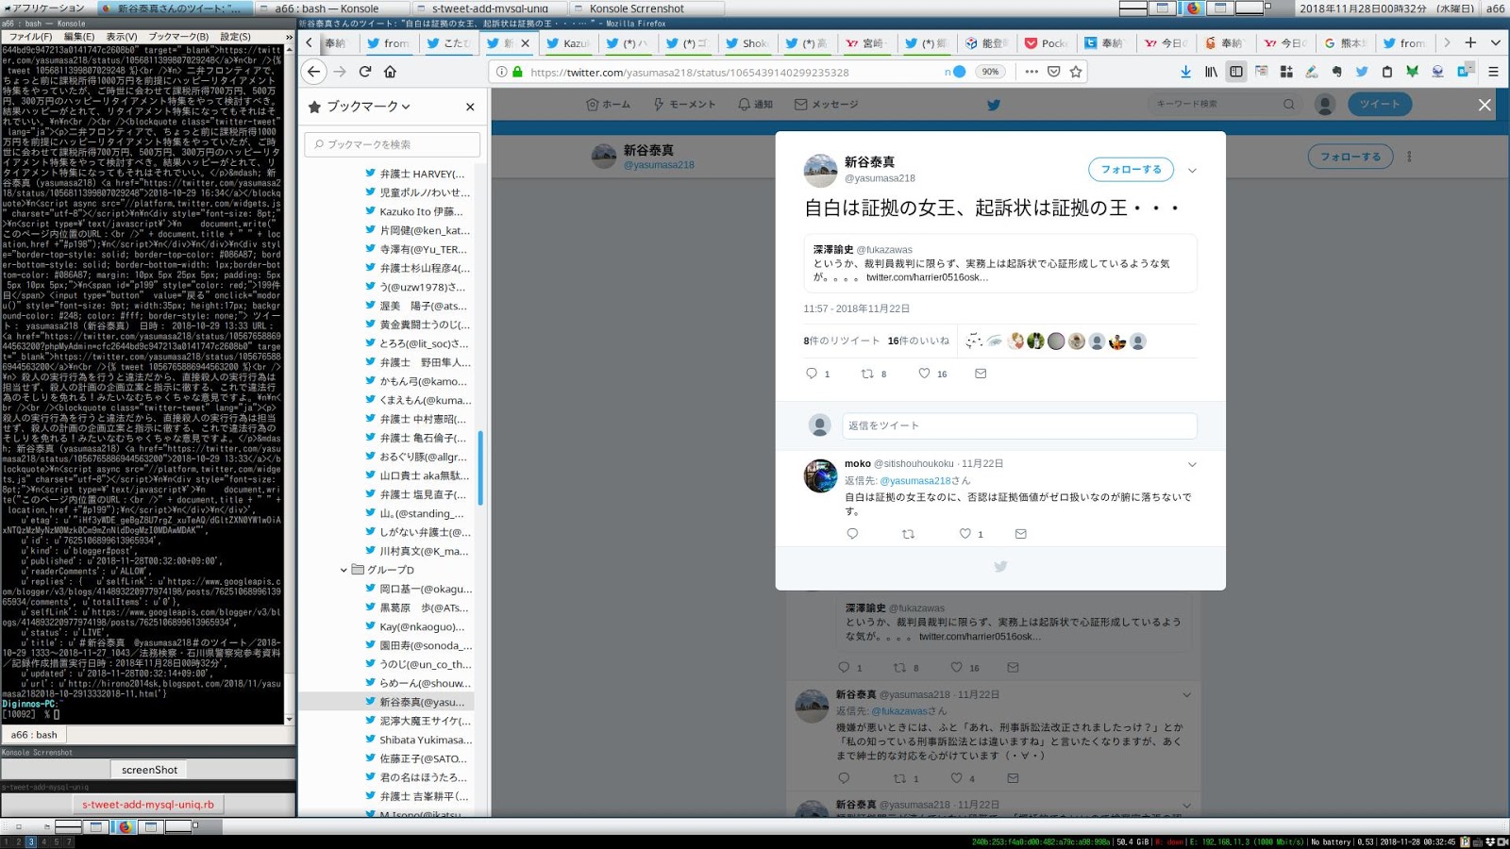Click the Twitter ホーム nav link
Image resolution: width=1510 pixels, height=849 pixels.
pos(608,105)
